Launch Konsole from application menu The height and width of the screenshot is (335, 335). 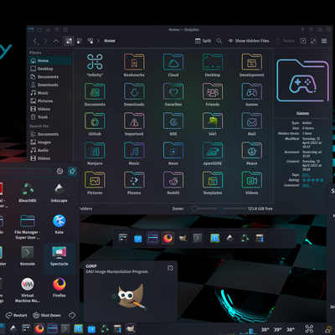tap(28, 255)
